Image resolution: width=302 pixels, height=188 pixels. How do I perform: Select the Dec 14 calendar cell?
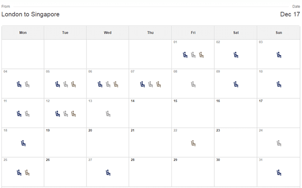click(150, 113)
